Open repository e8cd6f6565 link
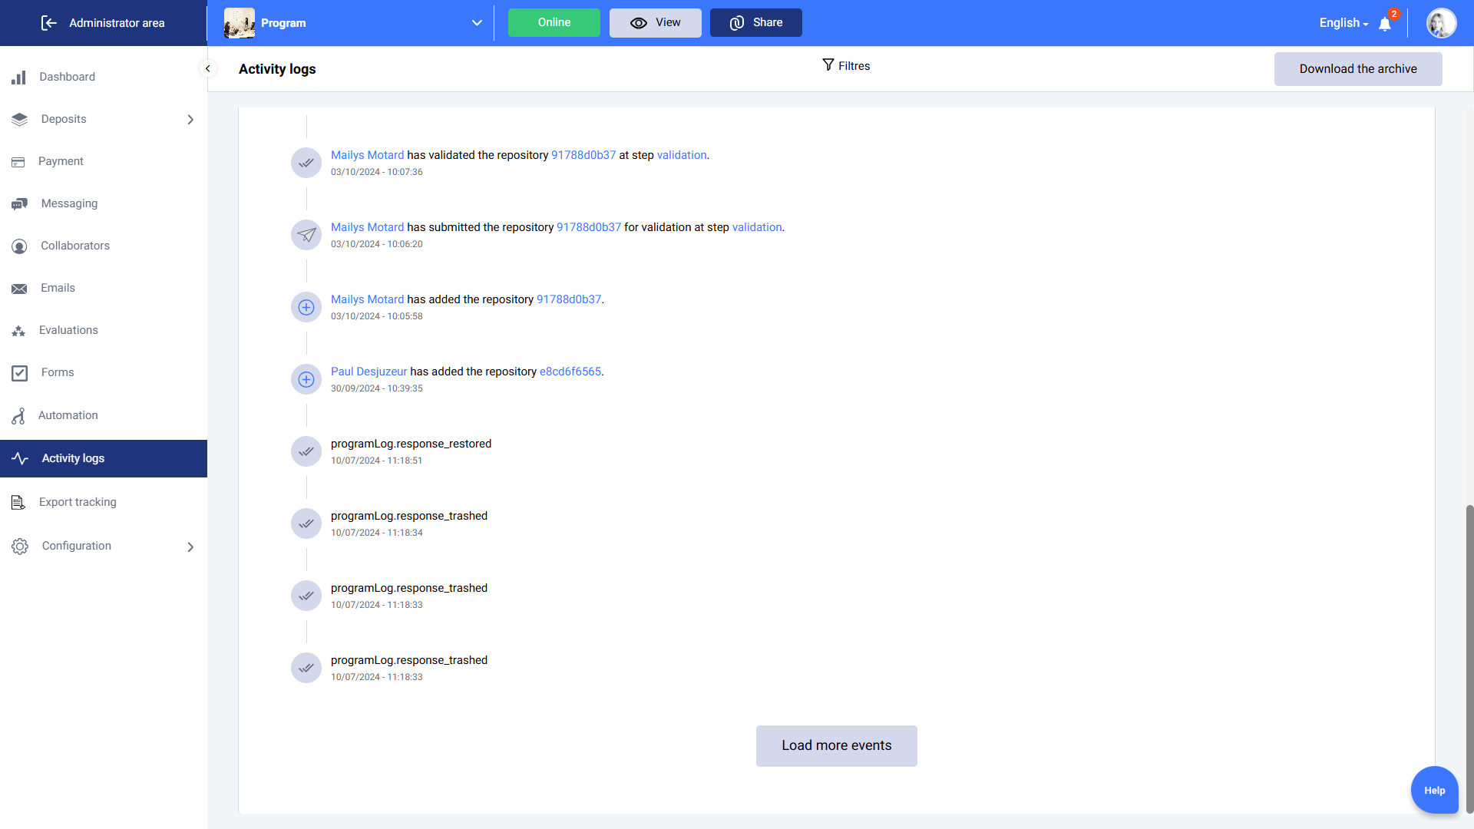The height and width of the screenshot is (829, 1474). [x=570, y=372]
